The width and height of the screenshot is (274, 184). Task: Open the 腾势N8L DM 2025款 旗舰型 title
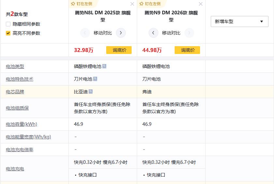[103, 16]
